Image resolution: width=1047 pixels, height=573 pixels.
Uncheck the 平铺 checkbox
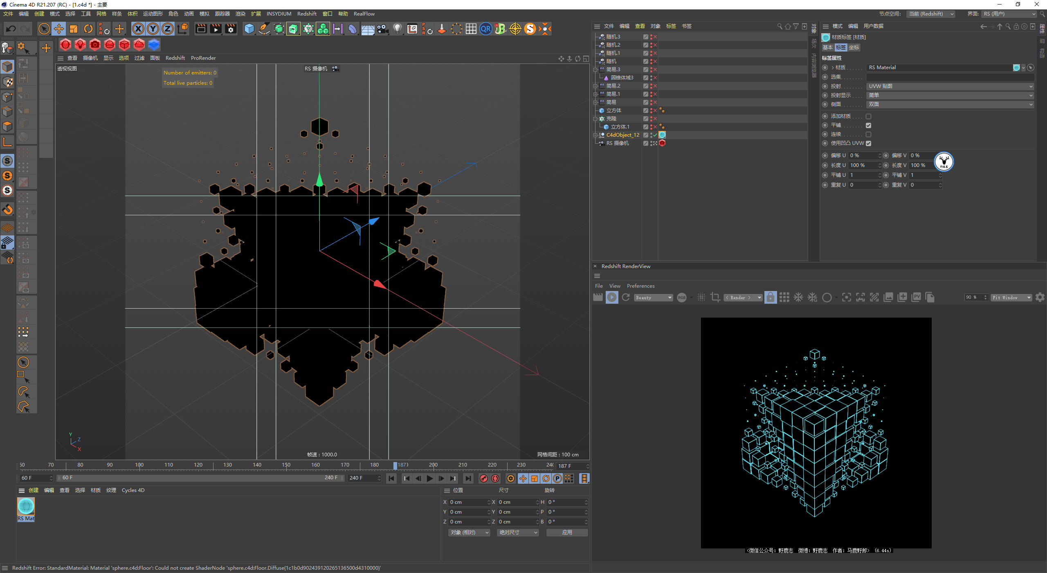pyautogui.click(x=868, y=125)
